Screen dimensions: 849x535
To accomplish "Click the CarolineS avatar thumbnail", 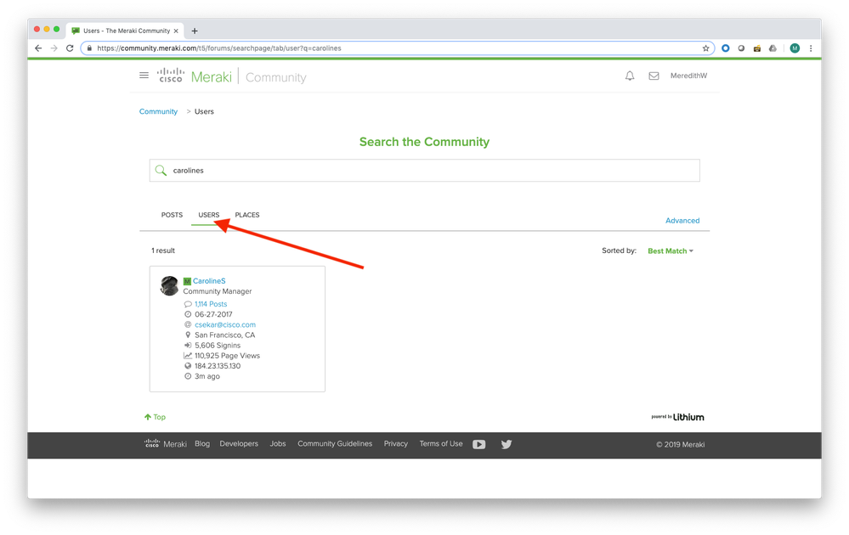I will click(x=169, y=286).
